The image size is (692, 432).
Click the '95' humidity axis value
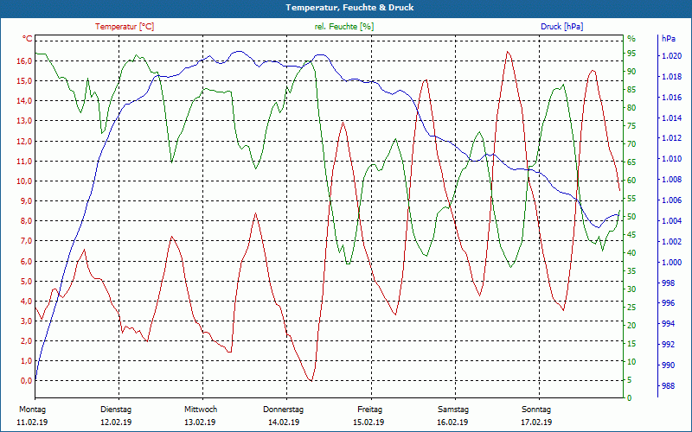(x=631, y=54)
